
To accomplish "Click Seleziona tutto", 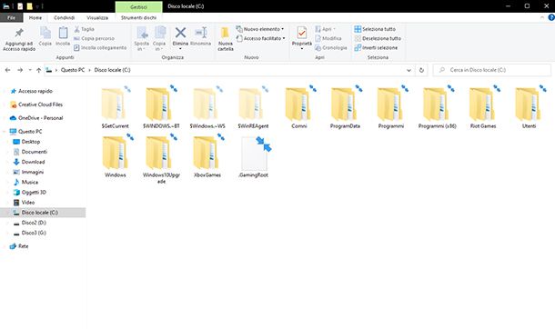I will [x=375, y=29].
